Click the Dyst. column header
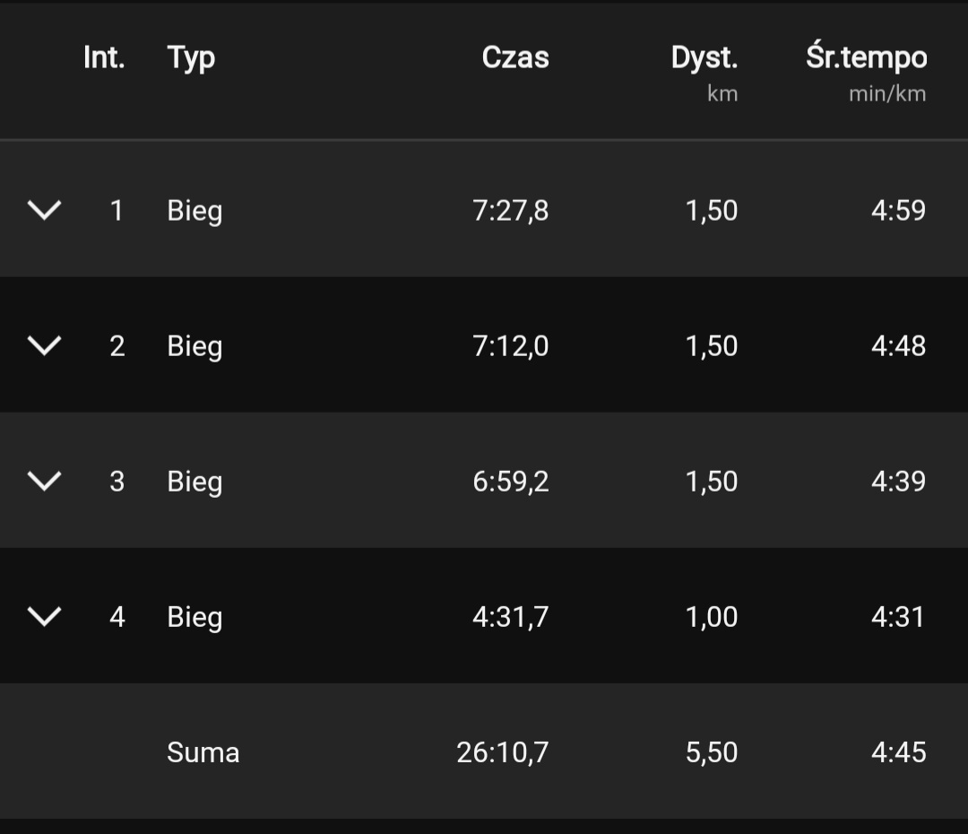 pos(704,58)
